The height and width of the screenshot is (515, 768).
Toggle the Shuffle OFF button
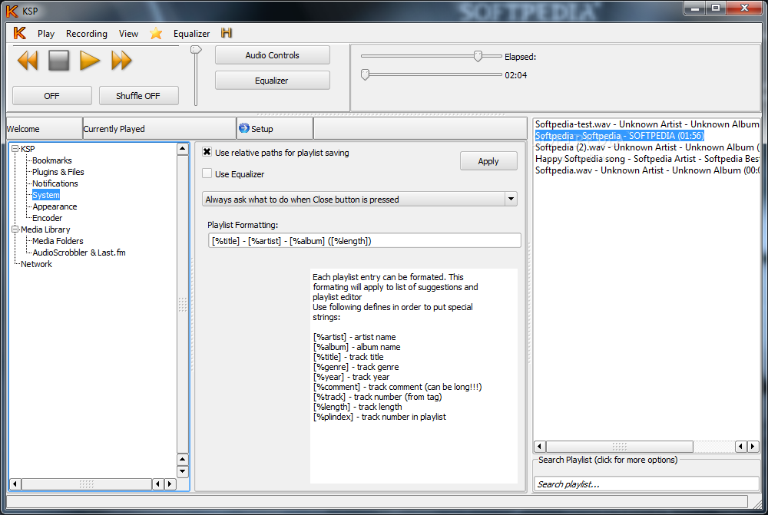(x=138, y=96)
